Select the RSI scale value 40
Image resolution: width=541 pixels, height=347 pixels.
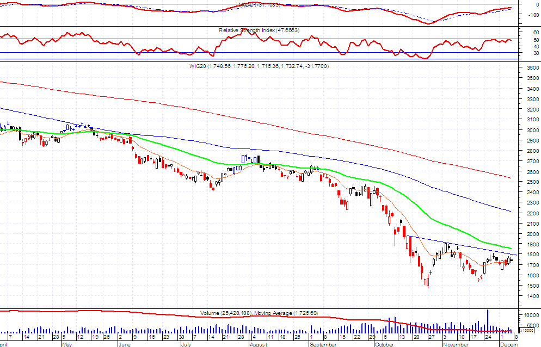[536, 47]
